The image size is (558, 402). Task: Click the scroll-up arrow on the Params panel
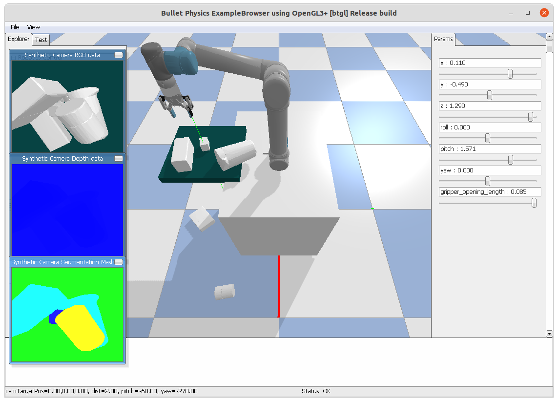point(549,35)
